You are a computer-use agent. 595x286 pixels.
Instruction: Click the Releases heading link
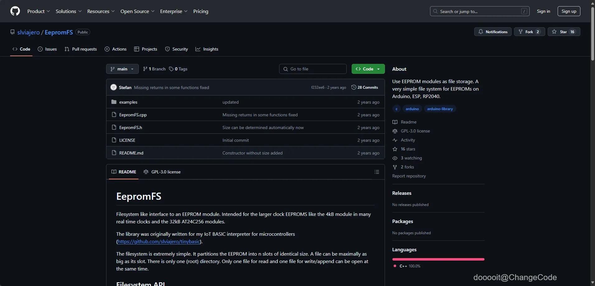click(402, 193)
